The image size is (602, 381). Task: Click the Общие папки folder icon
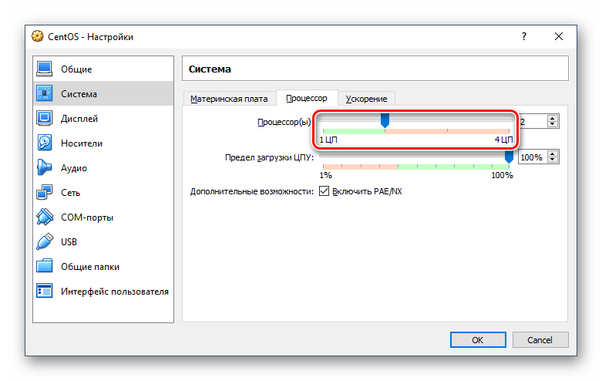[x=45, y=266]
